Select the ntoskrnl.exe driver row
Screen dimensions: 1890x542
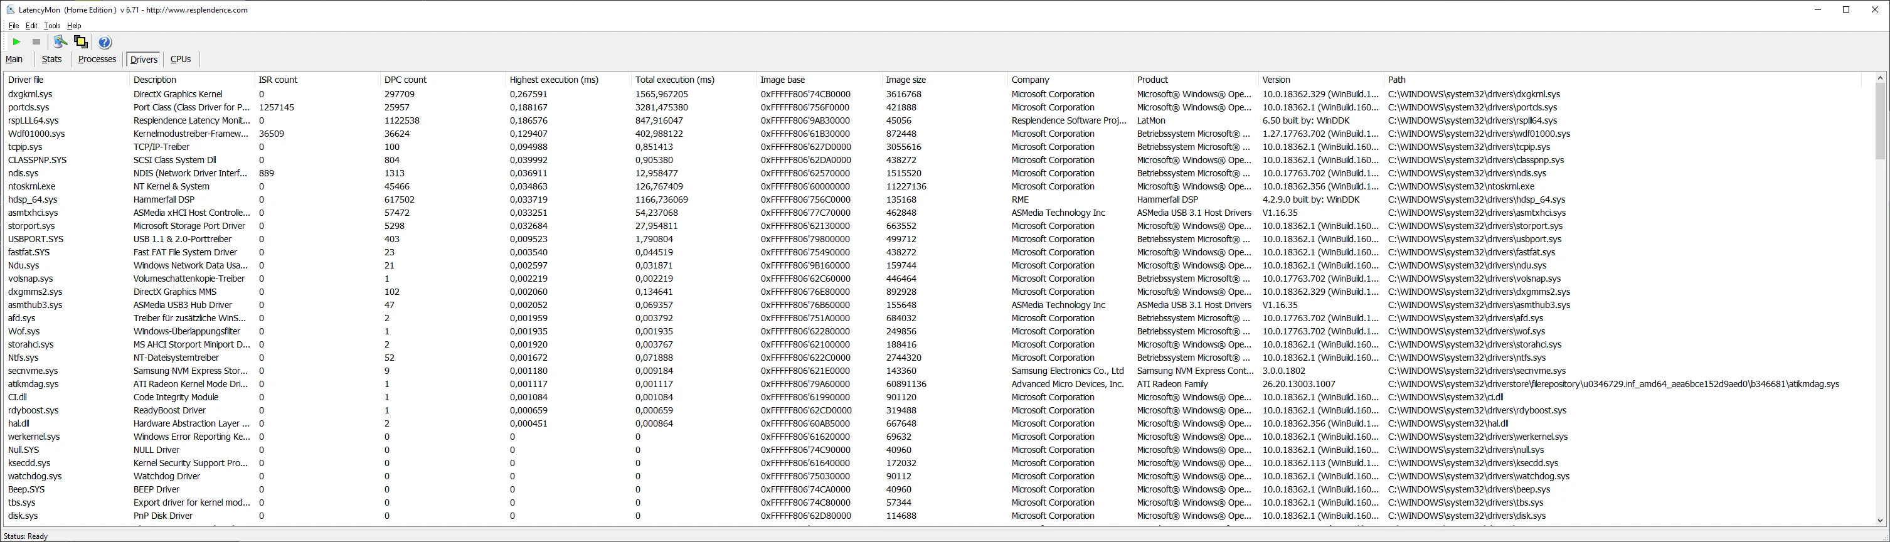(933, 186)
